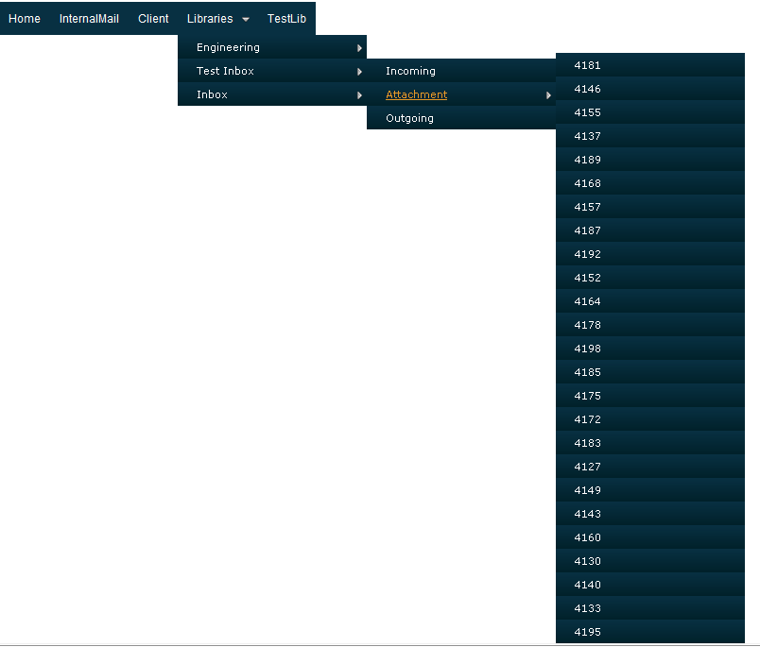Screen dimensions: 760x647
Task: Select the Outgoing submenu entry
Action: click(461, 118)
